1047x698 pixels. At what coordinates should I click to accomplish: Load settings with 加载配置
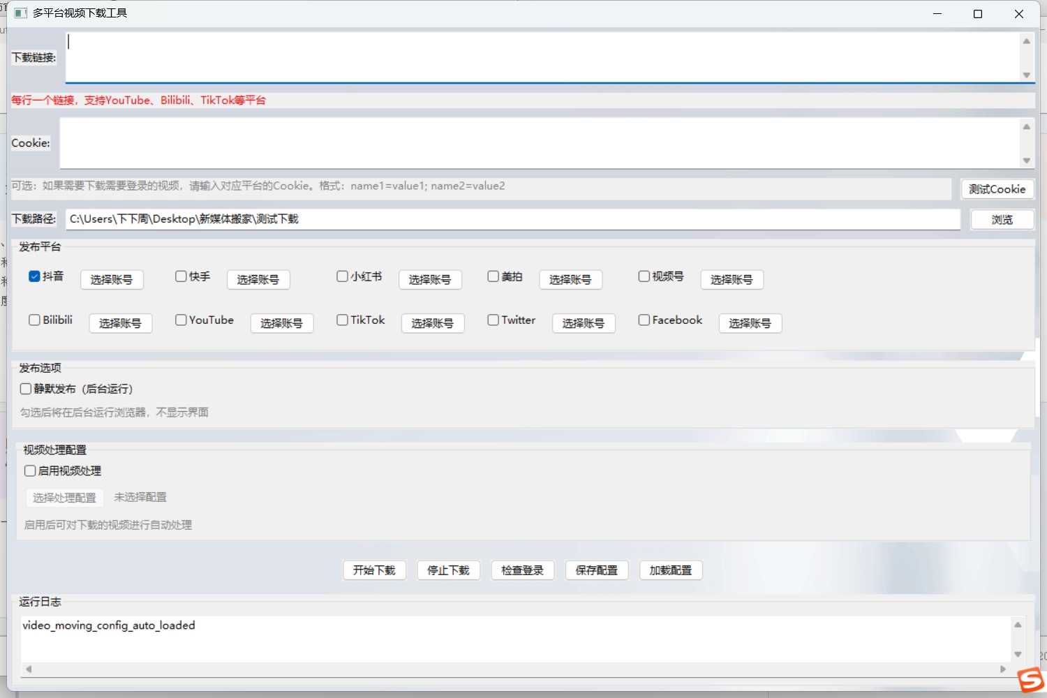click(671, 570)
